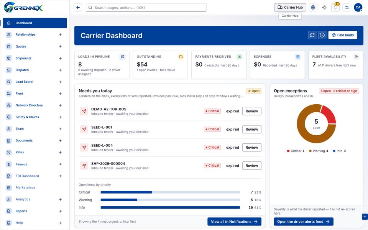Click the Critical priority progress bar
Viewport: 368px width, 230px height.
170,192
